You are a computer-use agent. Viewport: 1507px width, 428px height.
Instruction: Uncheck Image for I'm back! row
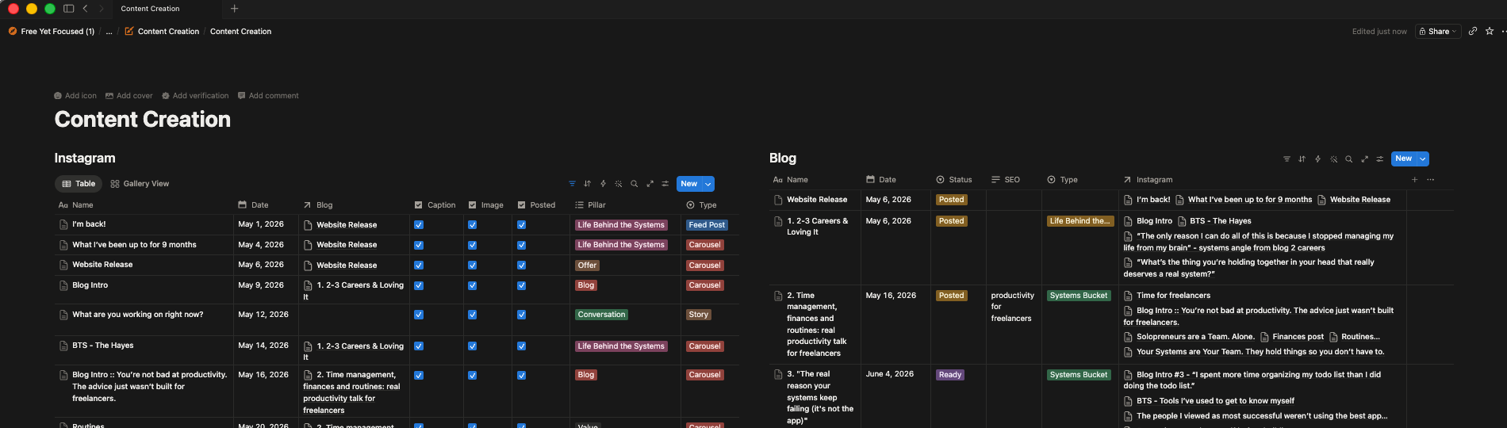click(x=472, y=225)
